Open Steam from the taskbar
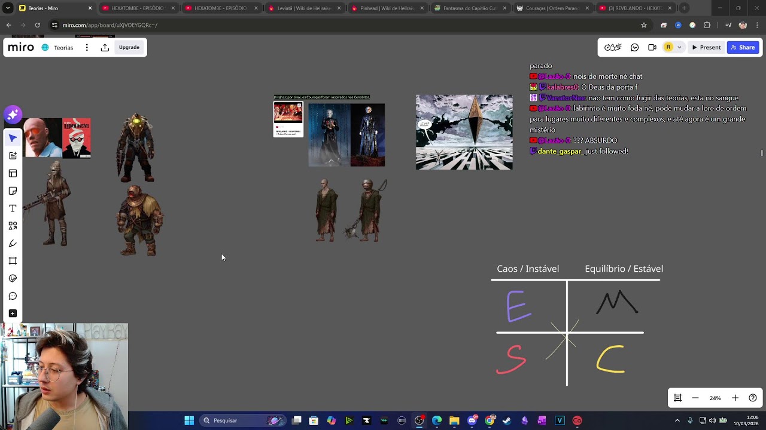 tap(507, 420)
